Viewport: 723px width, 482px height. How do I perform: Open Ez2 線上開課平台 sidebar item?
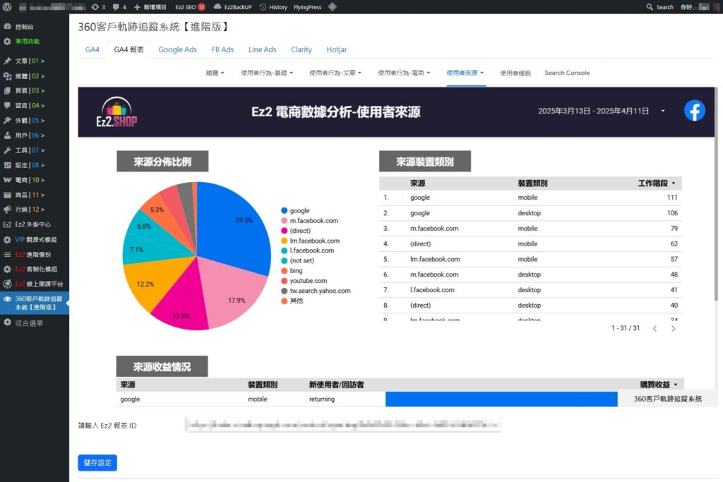(35, 284)
